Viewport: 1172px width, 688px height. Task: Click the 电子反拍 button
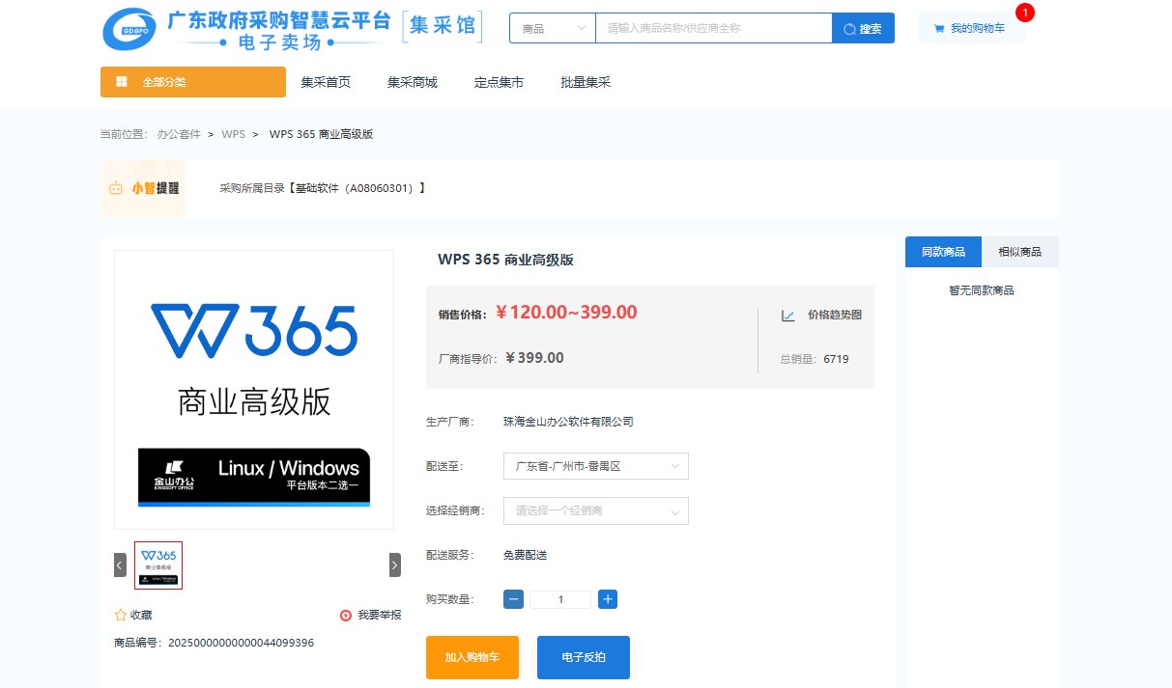tap(584, 657)
